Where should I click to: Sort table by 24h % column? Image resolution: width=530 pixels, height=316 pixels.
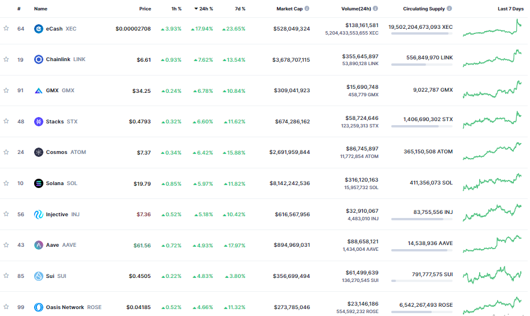coord(203,9)
